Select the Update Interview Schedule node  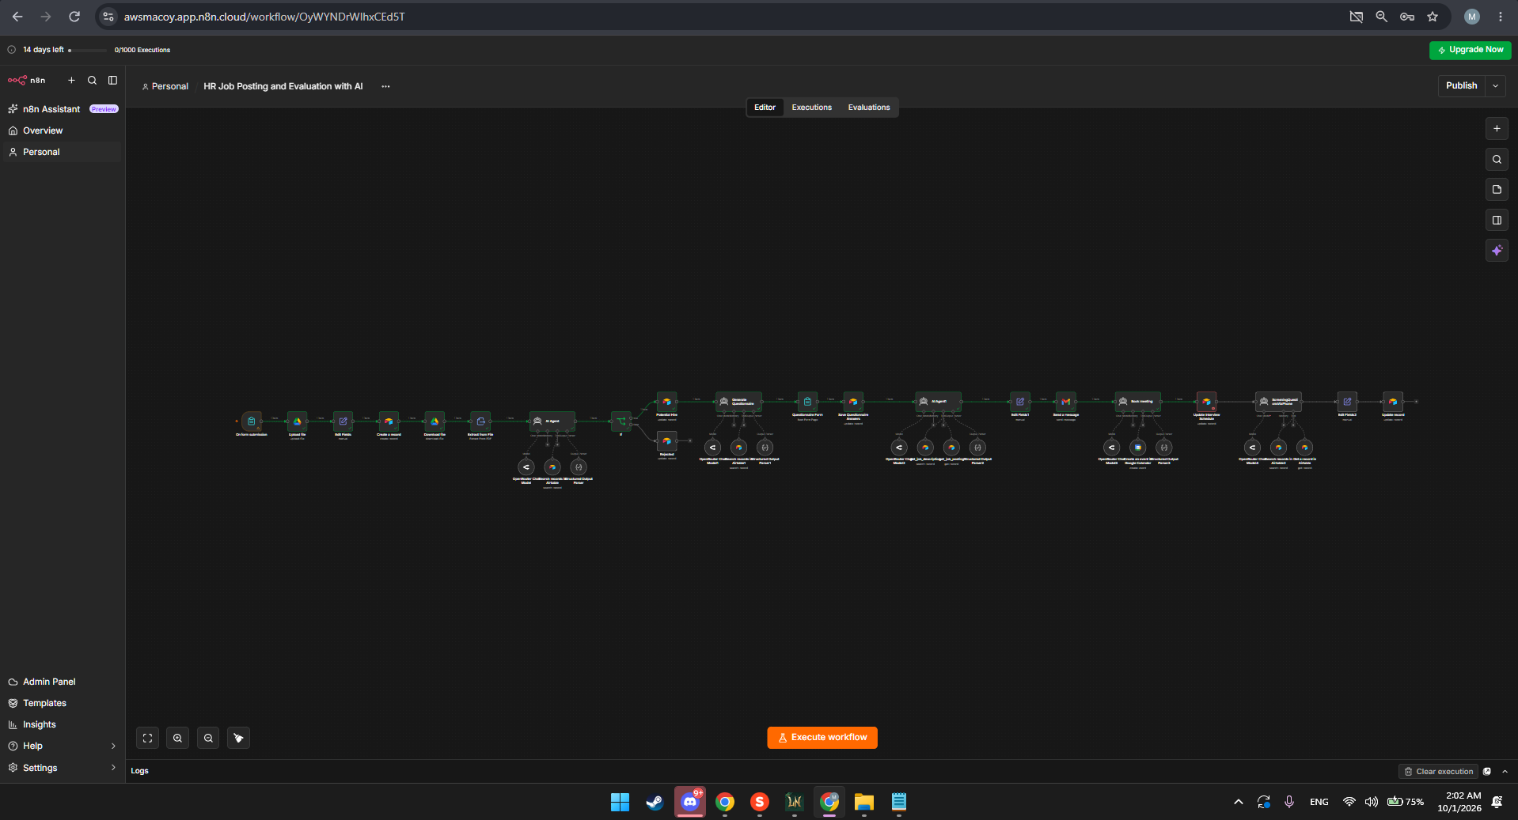point(1206,401)
